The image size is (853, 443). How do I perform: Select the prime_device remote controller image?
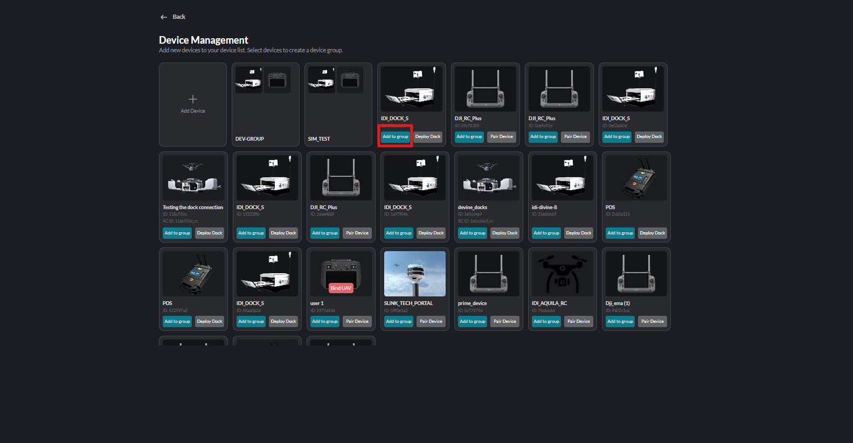tap(489, 274)
